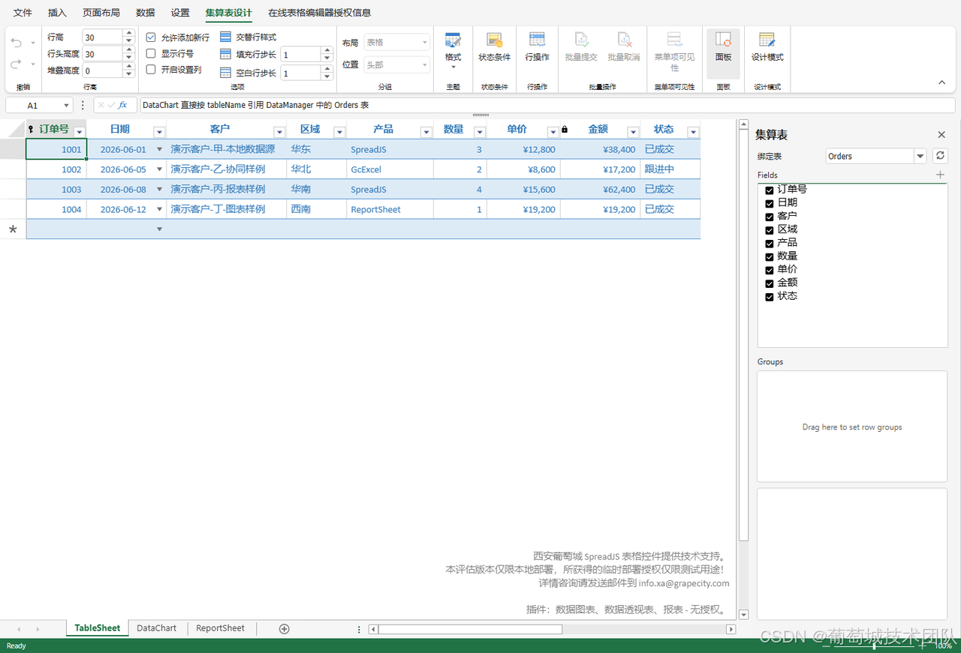Click the zoom-in plus icon
This screenshot has height=653, width=961.
(923, 645)
